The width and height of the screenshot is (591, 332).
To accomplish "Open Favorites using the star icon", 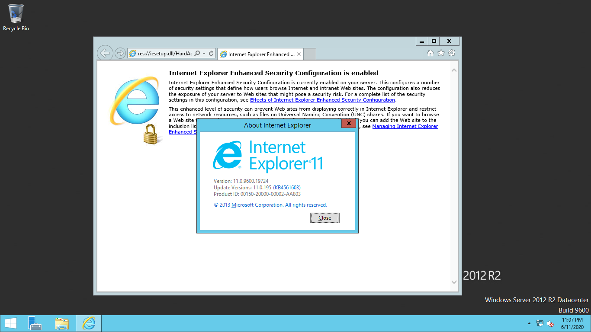I will pyautogui.click(x=441, y=53).
